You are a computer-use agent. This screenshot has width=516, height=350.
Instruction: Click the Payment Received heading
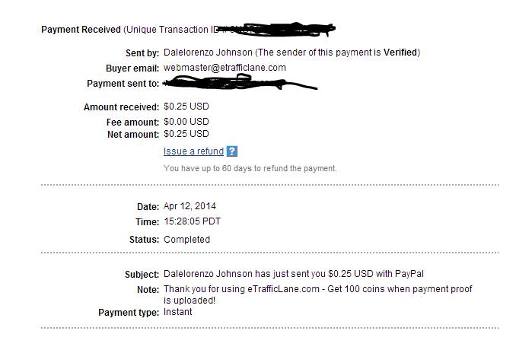tap(81, 30)
